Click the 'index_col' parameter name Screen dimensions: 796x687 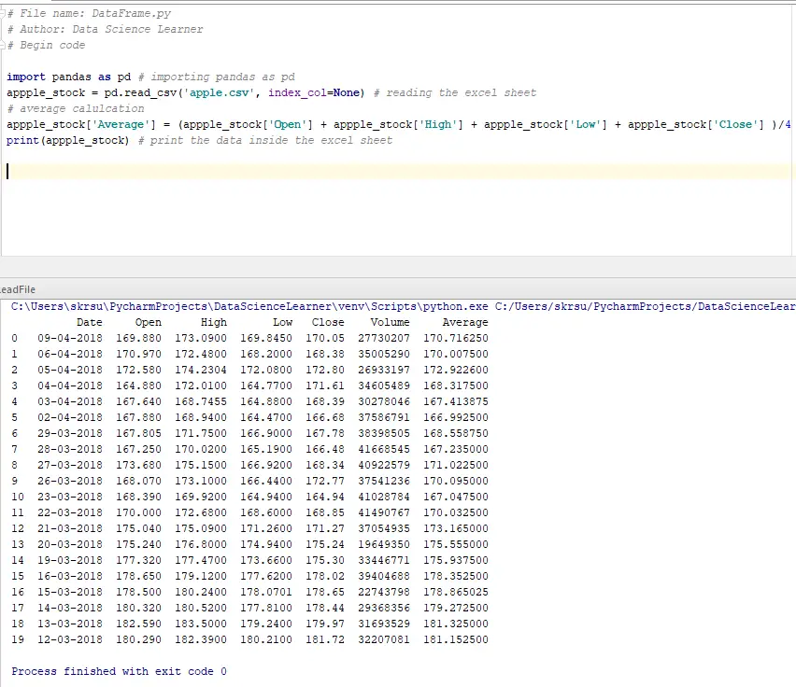[297, 92]
